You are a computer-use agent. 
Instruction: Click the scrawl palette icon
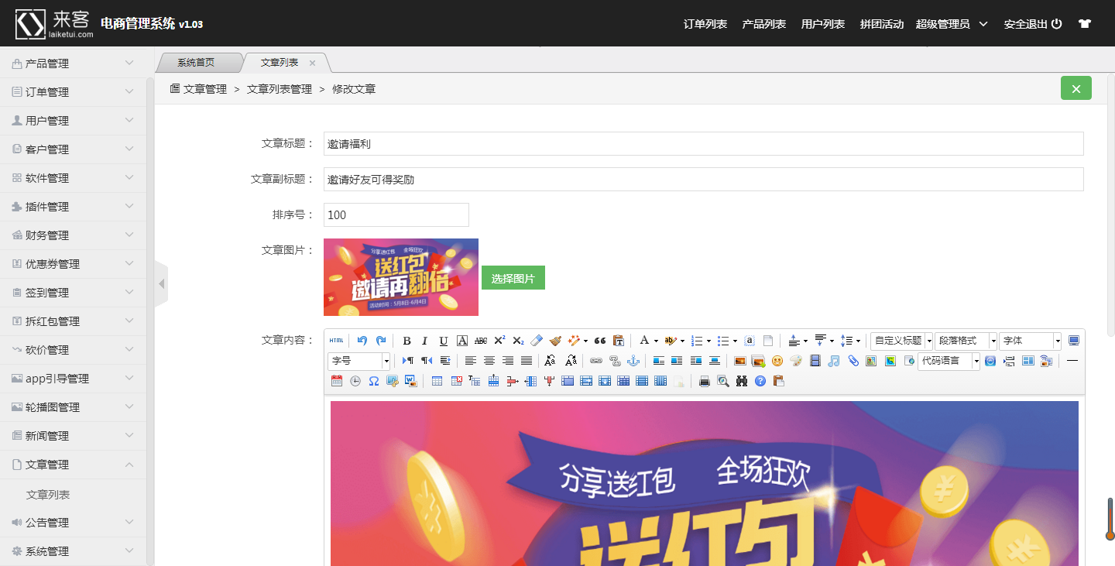(x=796, y=361)
